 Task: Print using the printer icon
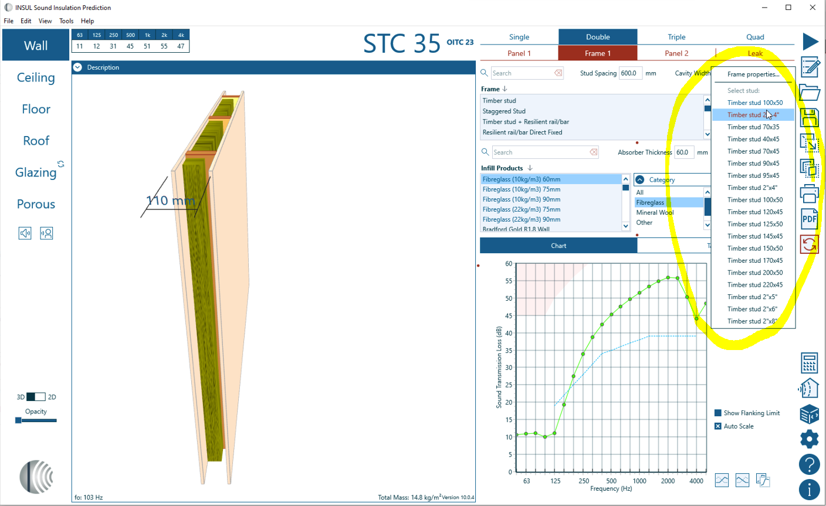pyautogui.click(x=810, y=193)
